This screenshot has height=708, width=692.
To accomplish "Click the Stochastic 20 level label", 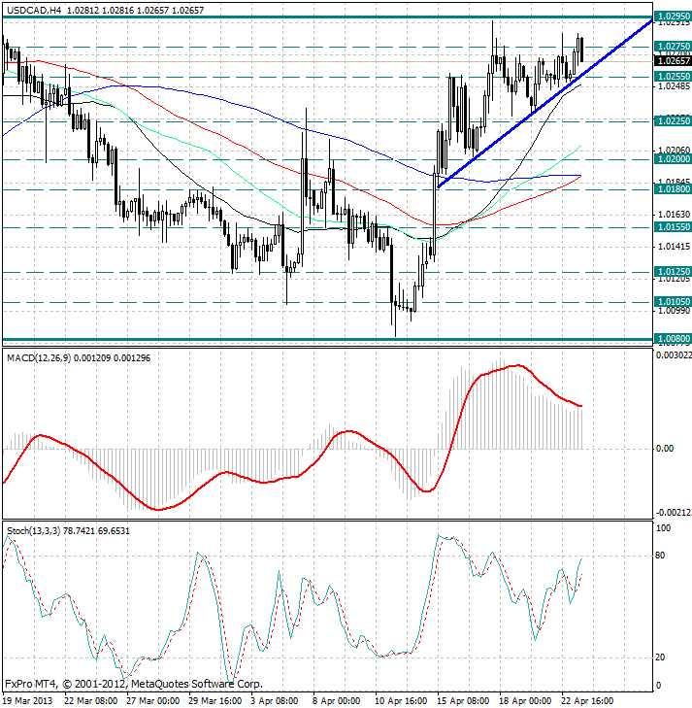I will [x=660, y=657].
